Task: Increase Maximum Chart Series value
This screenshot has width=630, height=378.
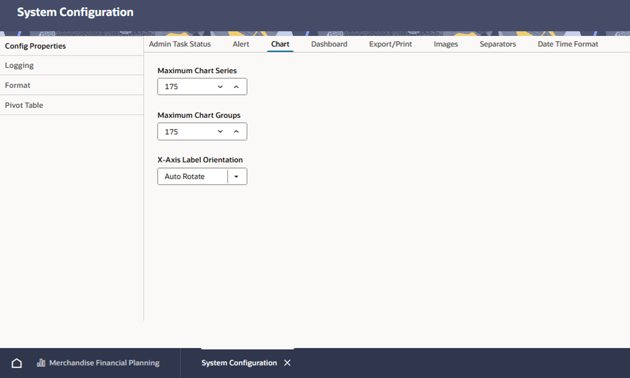Action: click(x=236, y=87)
